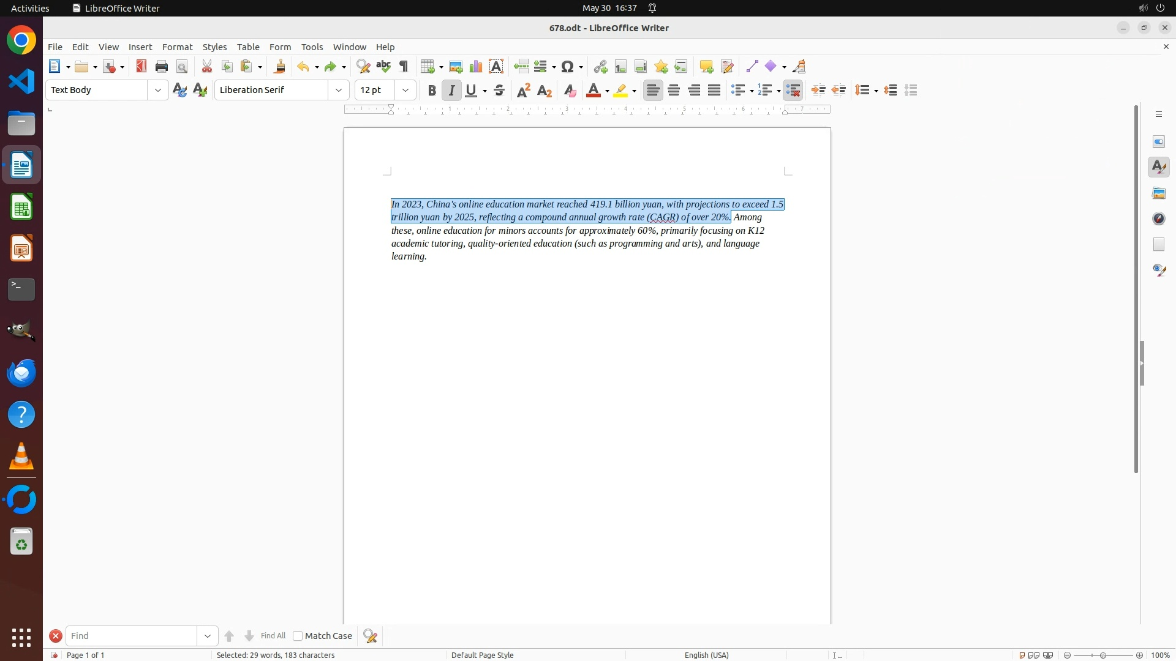The image size is (1176, 661).
Task: Open the sidebar Navigator panel
Action: [x=1159, y=219]
